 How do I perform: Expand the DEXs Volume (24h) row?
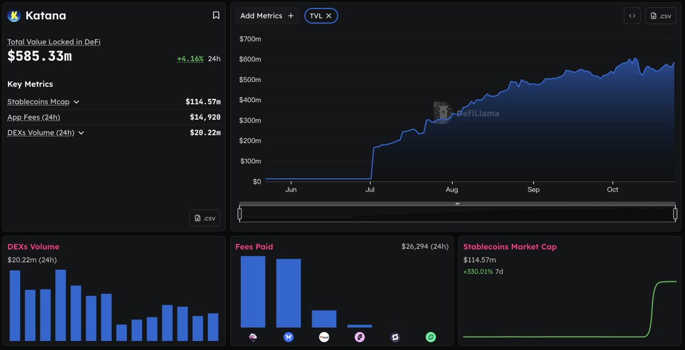(81, 133)
